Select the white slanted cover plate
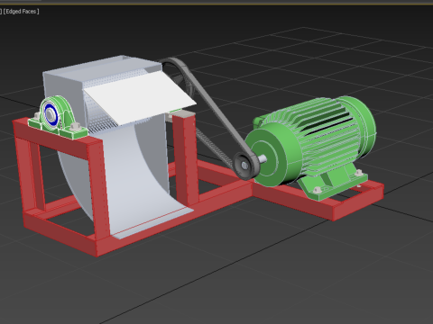 pos(140,98)
